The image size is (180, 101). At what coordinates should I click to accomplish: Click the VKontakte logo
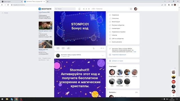click(x=45, y=9)
